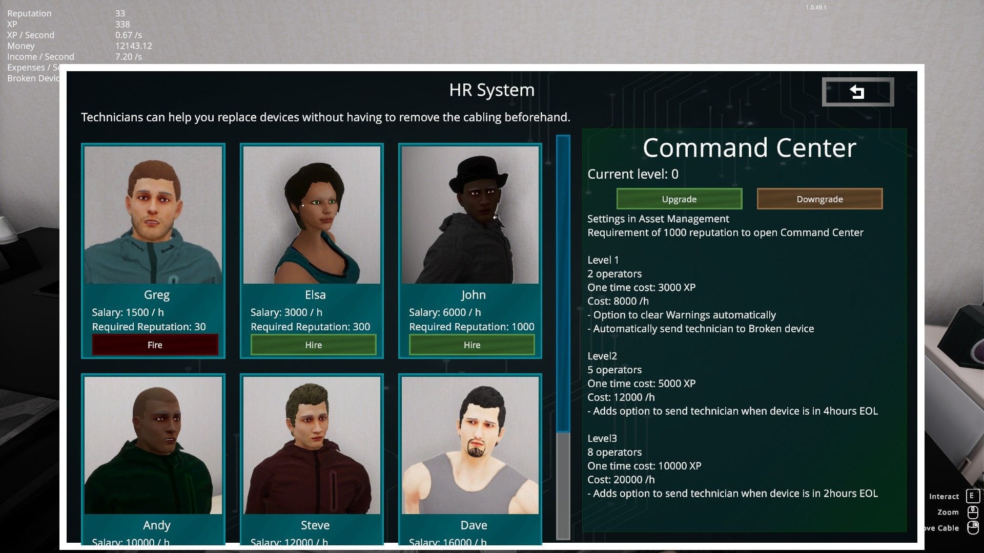Click the 'Level 1' label
Screen dimensions: 984x553
[603, 260]
